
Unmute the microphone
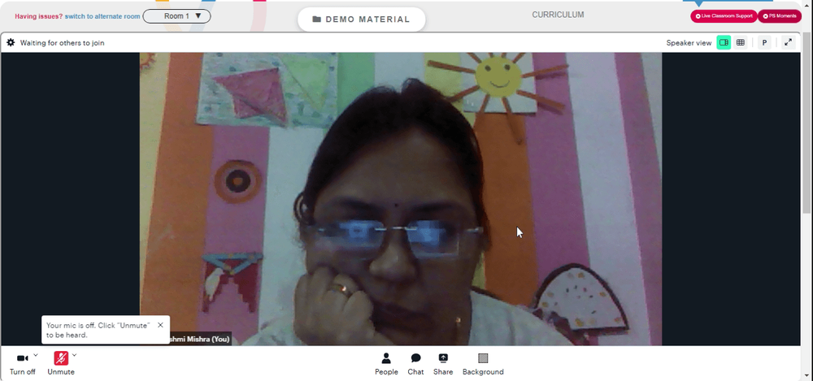[61, 363]
